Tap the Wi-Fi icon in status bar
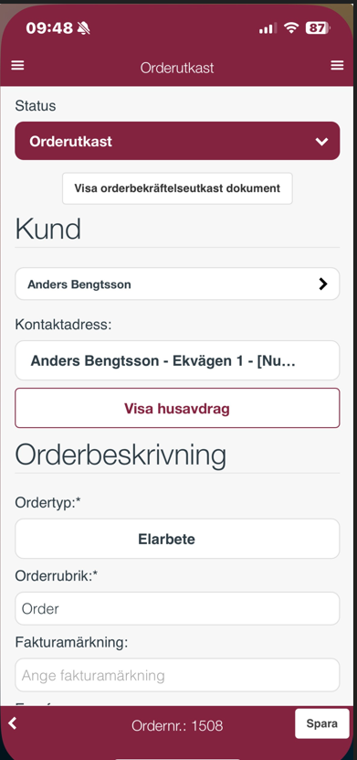 (x=290, y=27)
